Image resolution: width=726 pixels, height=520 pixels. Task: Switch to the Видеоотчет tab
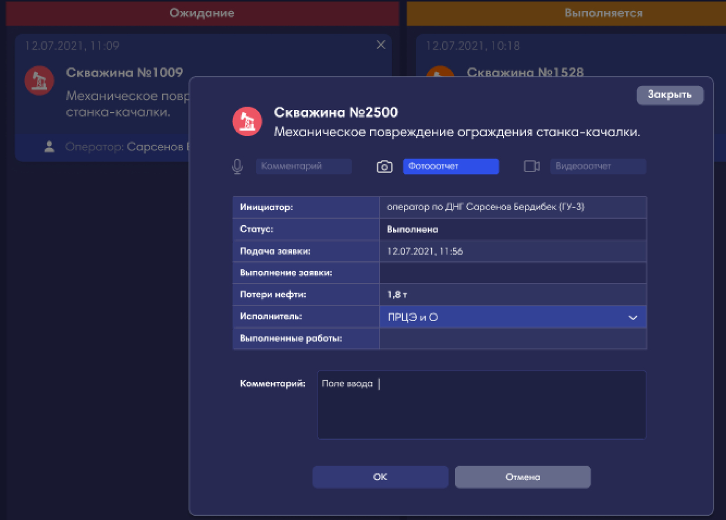click(x=597, y=166)
